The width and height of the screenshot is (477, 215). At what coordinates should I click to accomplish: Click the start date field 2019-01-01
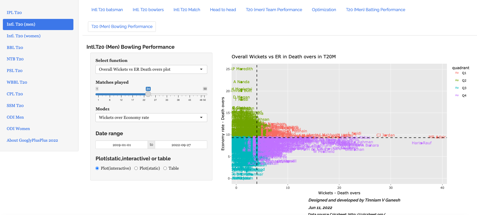point(122,145)
